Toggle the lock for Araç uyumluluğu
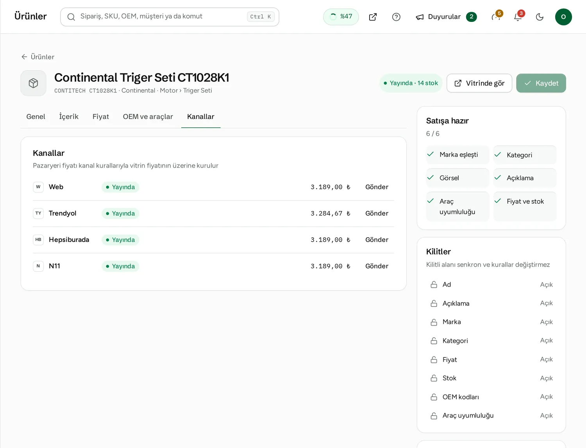Image resolution: width=586 pixels, height=448 pixels. pyautogui.click(x=491, y=416)
